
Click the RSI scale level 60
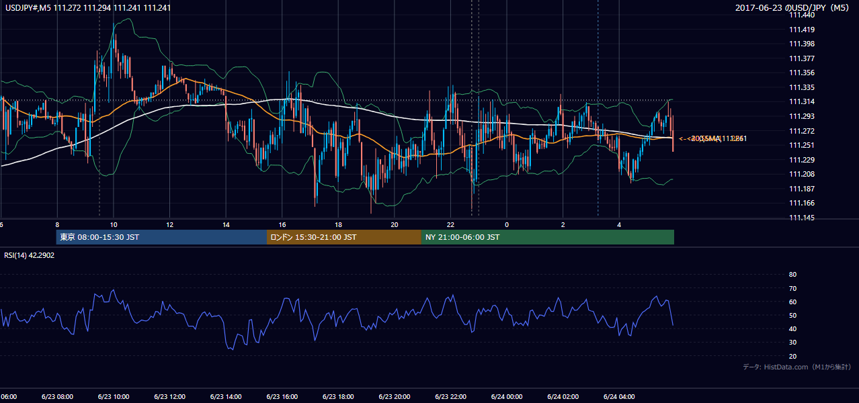(x=792, y=302)
